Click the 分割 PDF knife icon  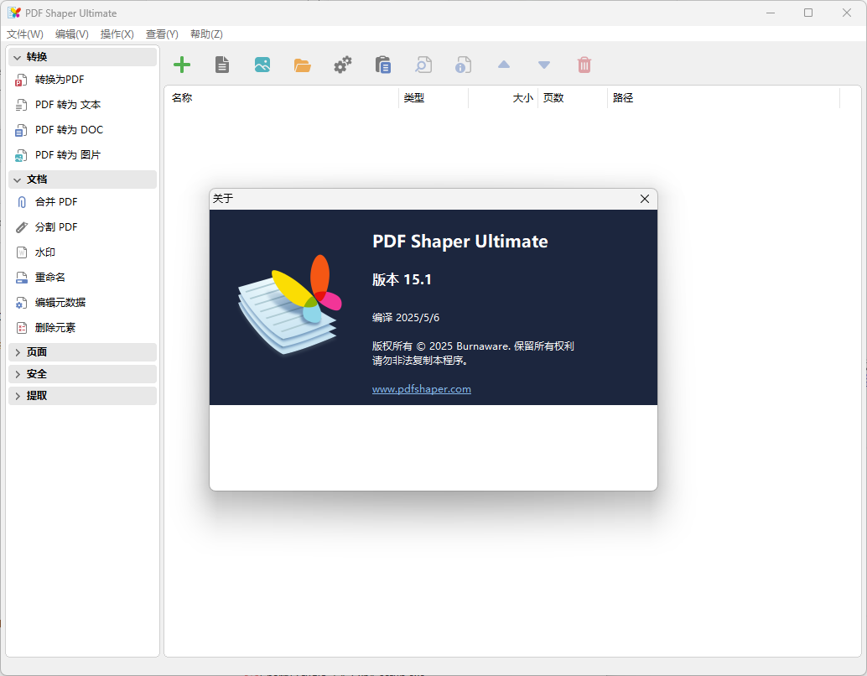pyautogui.click(x=22, y=227)
